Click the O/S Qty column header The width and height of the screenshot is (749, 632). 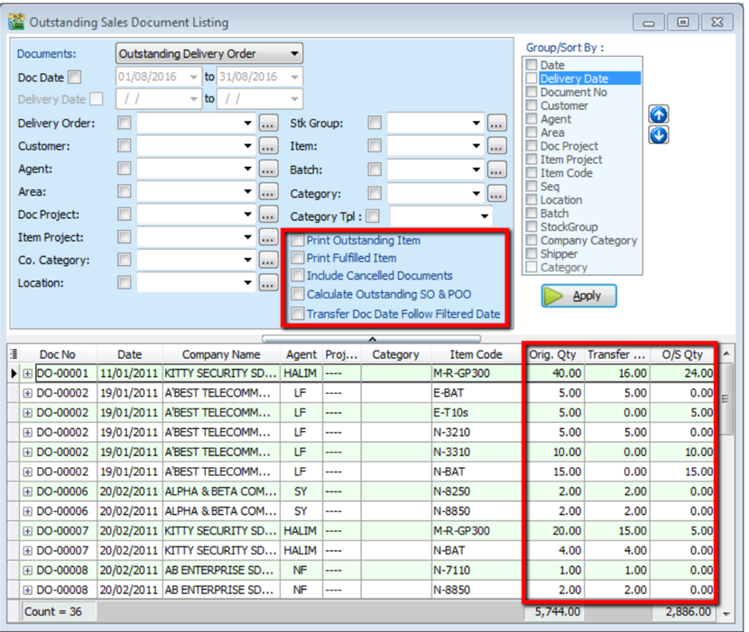[x=681, y=355]
